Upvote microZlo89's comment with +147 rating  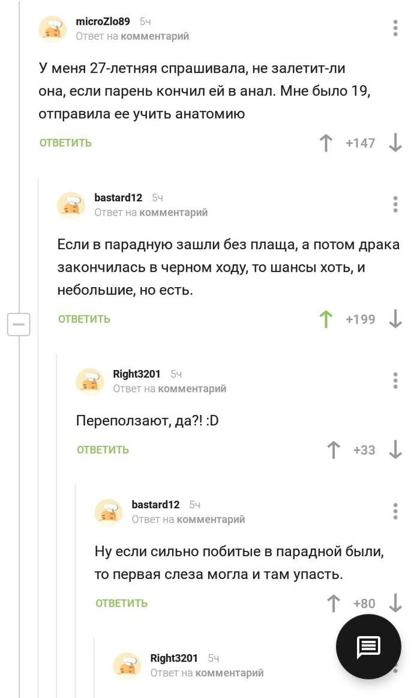pyautogui.click(x=326, y=143)
